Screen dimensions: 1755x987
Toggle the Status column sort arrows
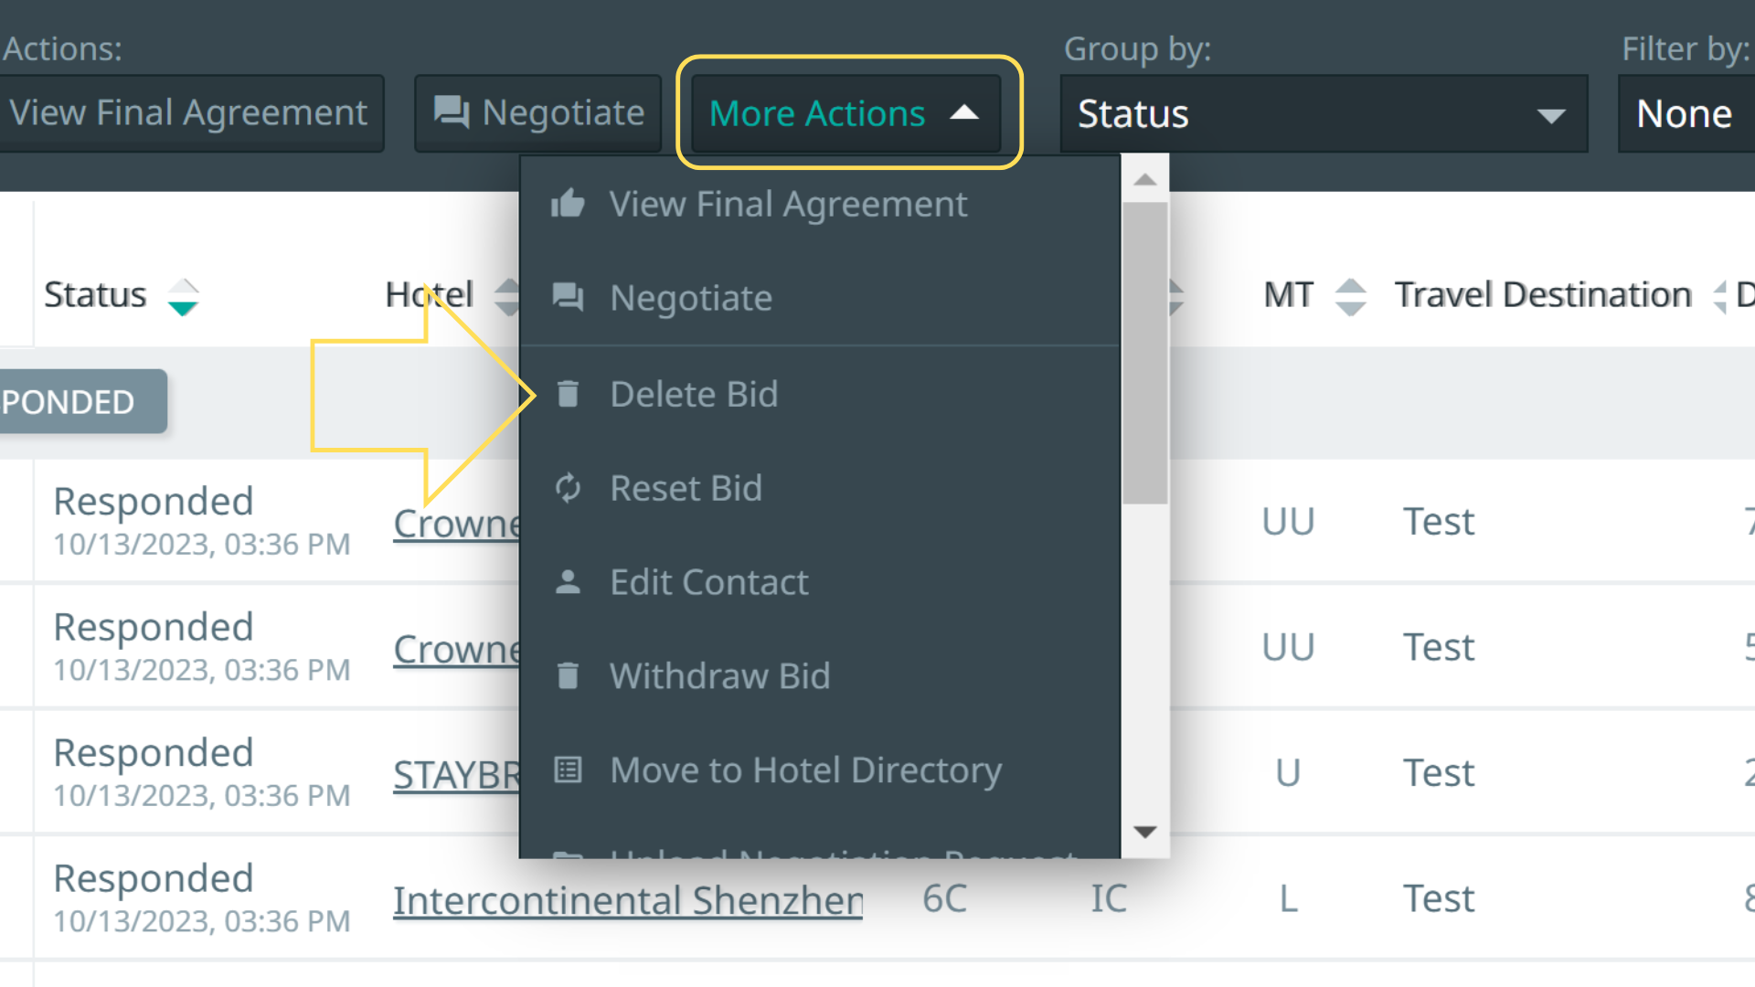tap(183, 296)
